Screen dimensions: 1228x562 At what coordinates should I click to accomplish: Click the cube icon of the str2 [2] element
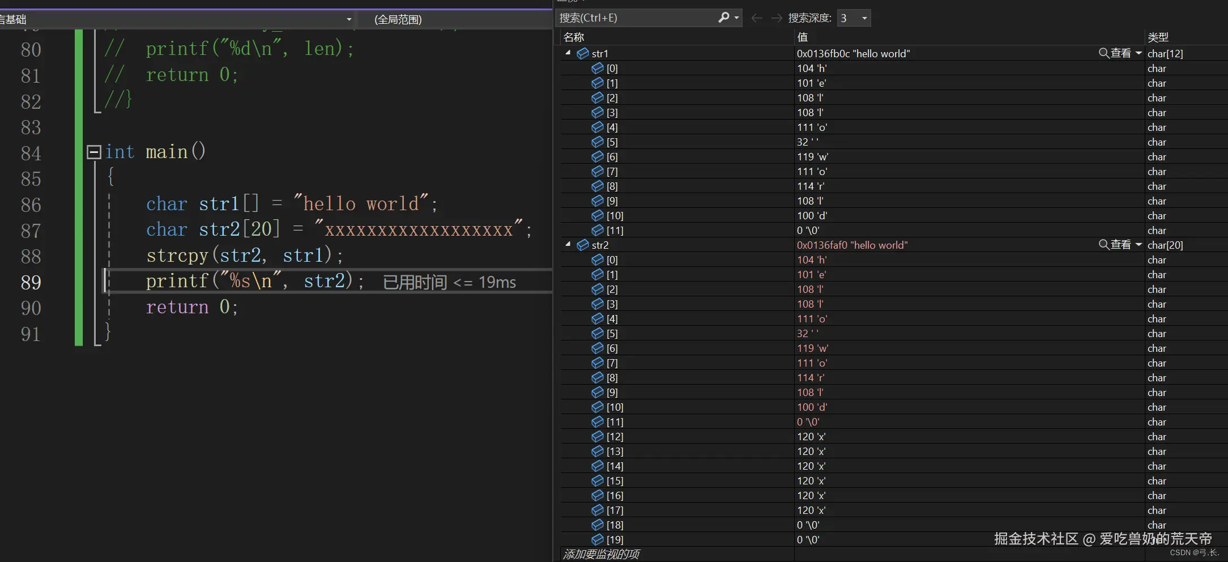(598, 289)
